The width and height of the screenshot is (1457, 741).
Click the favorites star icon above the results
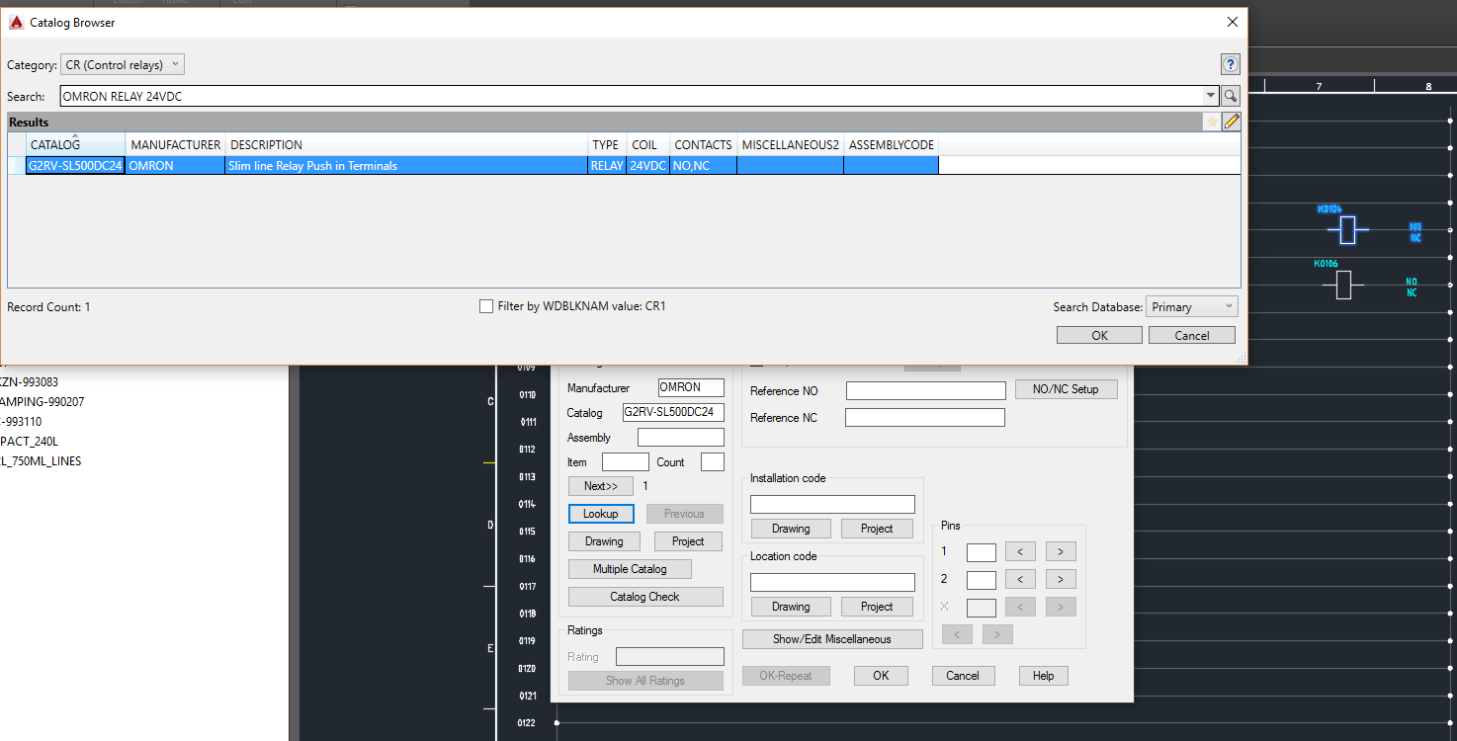click(x=1211, y=122)
